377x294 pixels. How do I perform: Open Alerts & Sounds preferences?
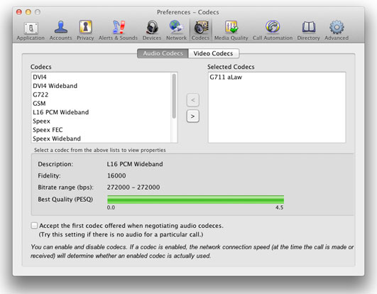(x=118, y=31)
